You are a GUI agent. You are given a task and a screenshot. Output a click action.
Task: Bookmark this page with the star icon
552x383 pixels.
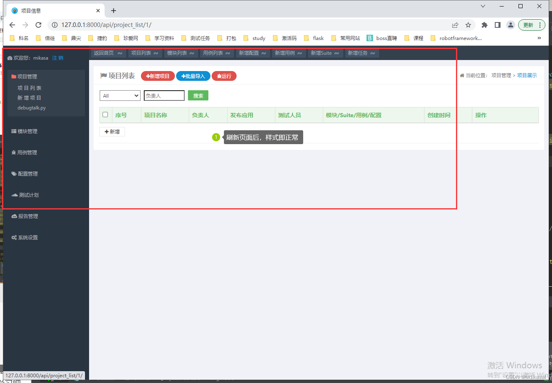(x=468, y=25)
